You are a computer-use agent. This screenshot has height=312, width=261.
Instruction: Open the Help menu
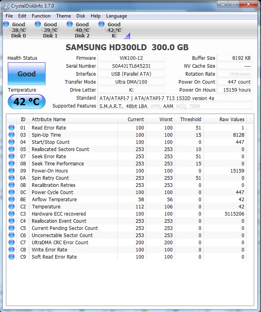pyautogui.click(x=95, y=16)
